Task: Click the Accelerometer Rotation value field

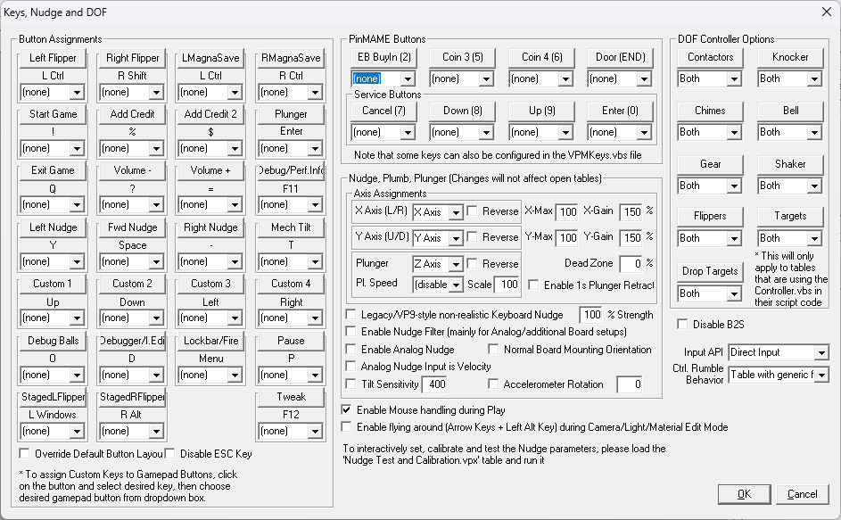Action: point(630,384)
